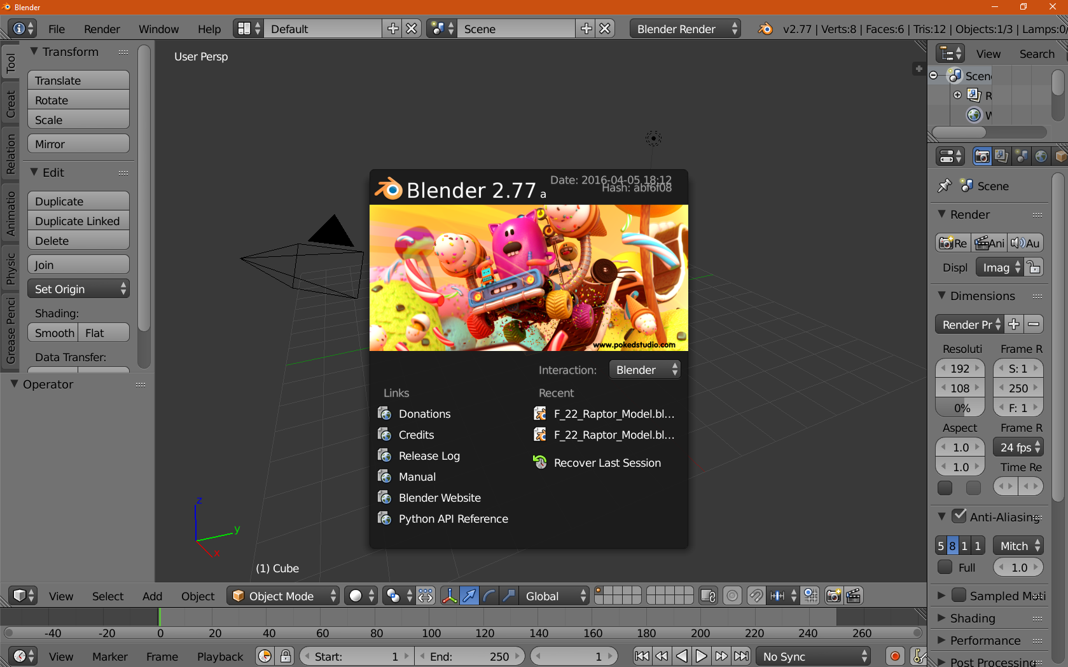Open the outliner editor type selector

tap(951, 53)
